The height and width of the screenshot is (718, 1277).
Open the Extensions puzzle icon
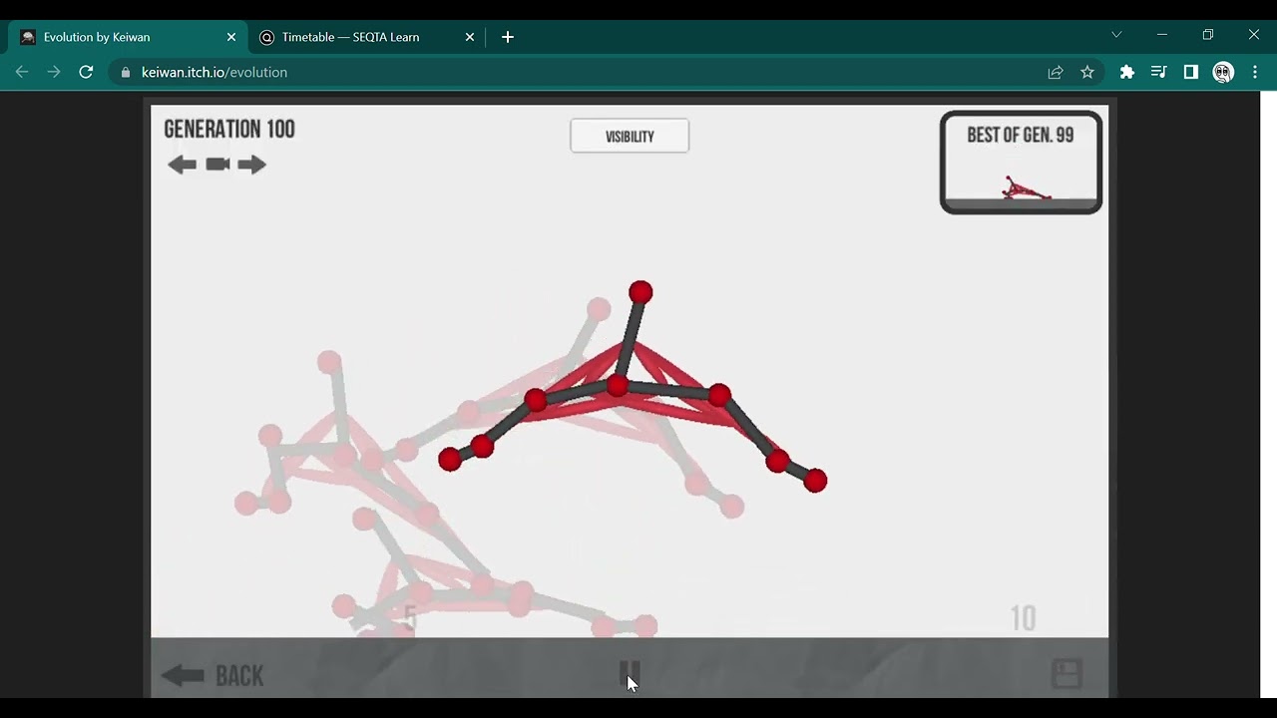1127,72
